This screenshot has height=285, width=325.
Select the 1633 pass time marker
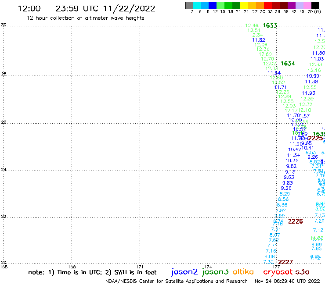tap(270, 25)
